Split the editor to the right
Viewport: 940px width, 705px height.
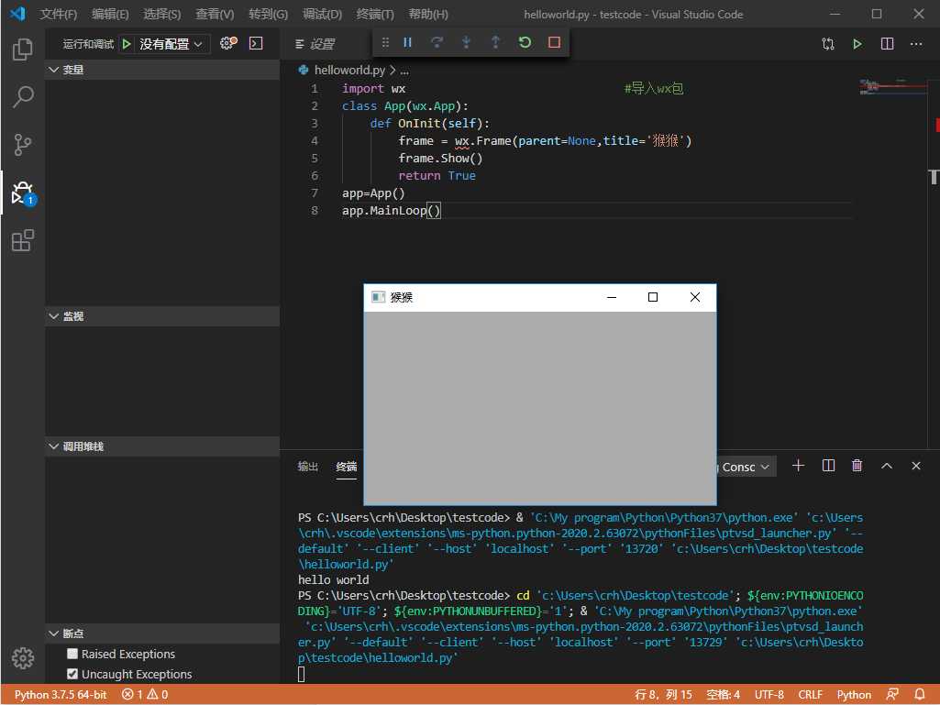[x=887, y=44]
